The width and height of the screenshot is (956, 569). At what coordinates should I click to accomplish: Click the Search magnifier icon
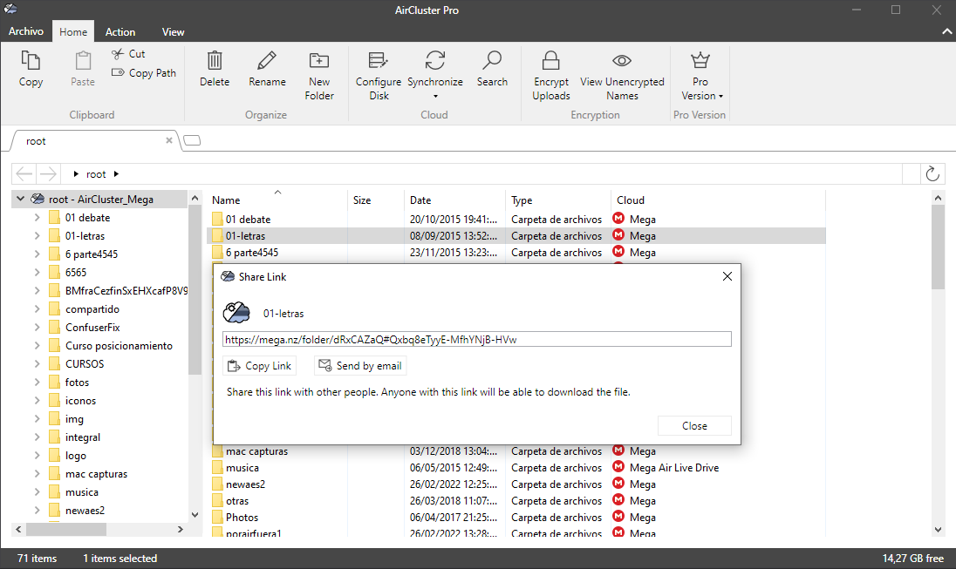tap(492, 61)
